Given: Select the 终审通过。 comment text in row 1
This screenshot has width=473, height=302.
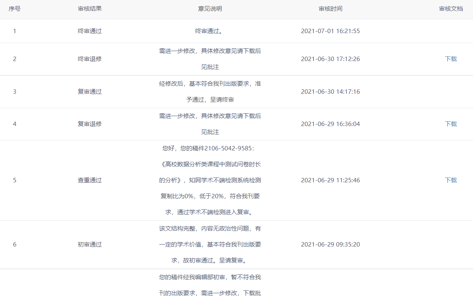Looking at the screenshot, I should coord(210,31).
